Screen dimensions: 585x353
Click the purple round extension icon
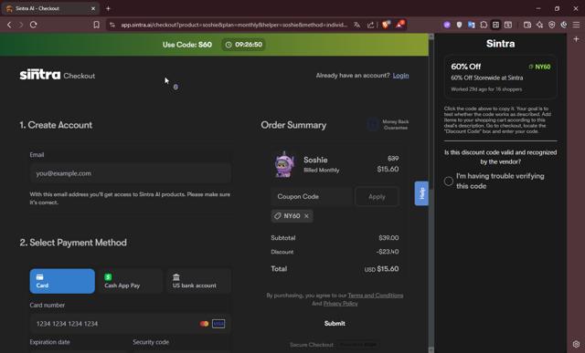[447, 25]
